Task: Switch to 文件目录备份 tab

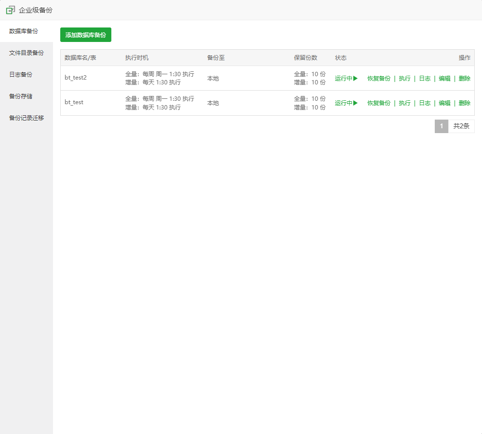Action: point(27,53)
